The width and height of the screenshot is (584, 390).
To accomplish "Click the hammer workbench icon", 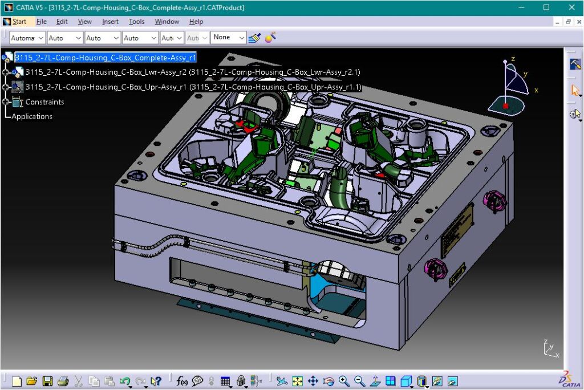I will 575,64.
